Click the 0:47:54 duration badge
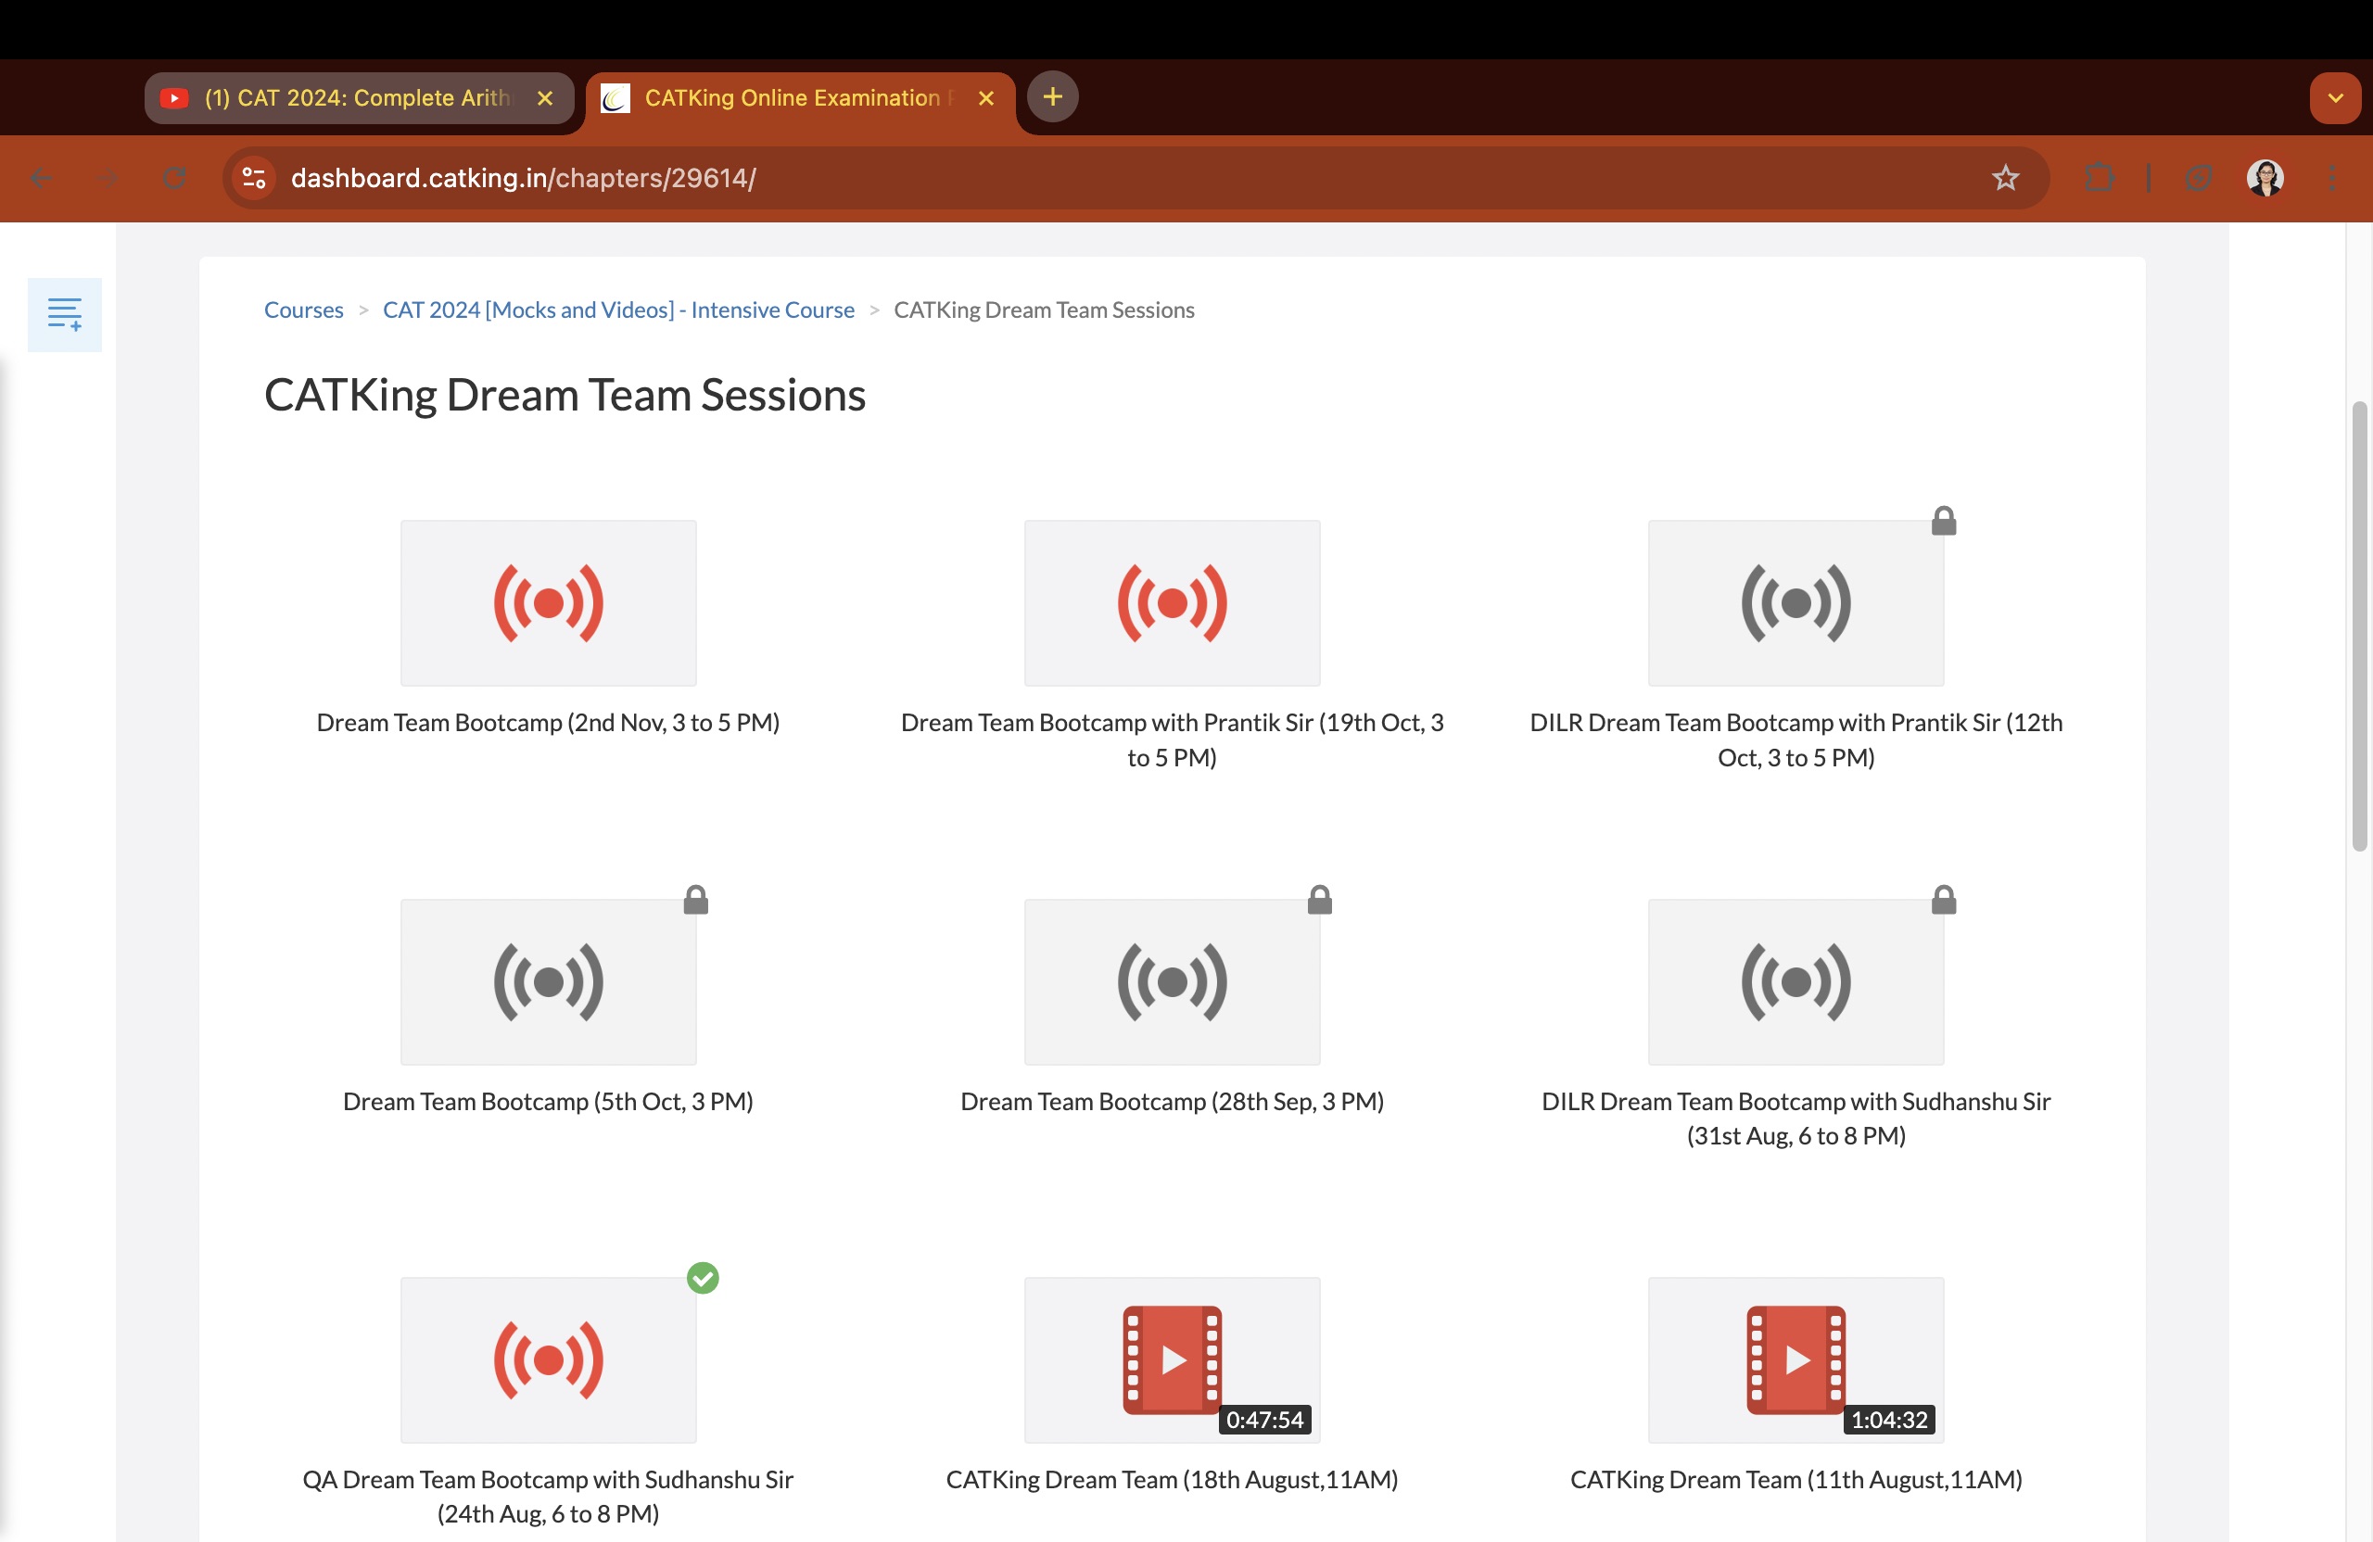Viewport: 2373px width, 1542px height. coord(1264,1420)
